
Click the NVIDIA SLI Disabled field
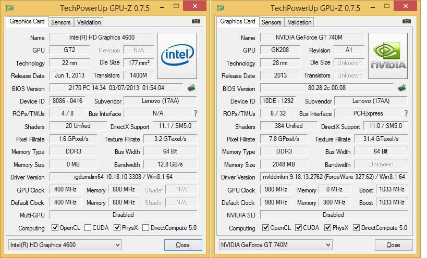click(334, 215)
